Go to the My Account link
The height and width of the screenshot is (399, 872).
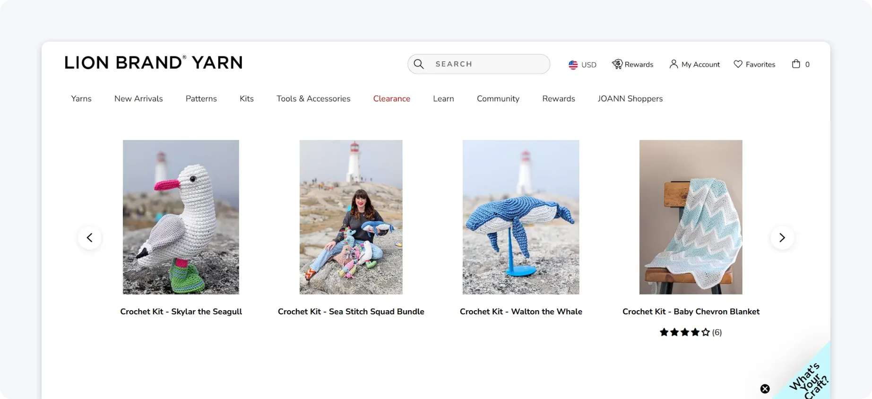695,64
